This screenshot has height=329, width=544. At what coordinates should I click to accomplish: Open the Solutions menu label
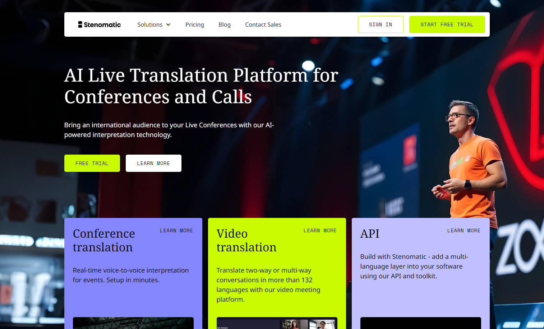150,25
